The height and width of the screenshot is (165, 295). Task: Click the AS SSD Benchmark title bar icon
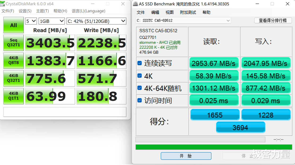(x=135, y=4)
